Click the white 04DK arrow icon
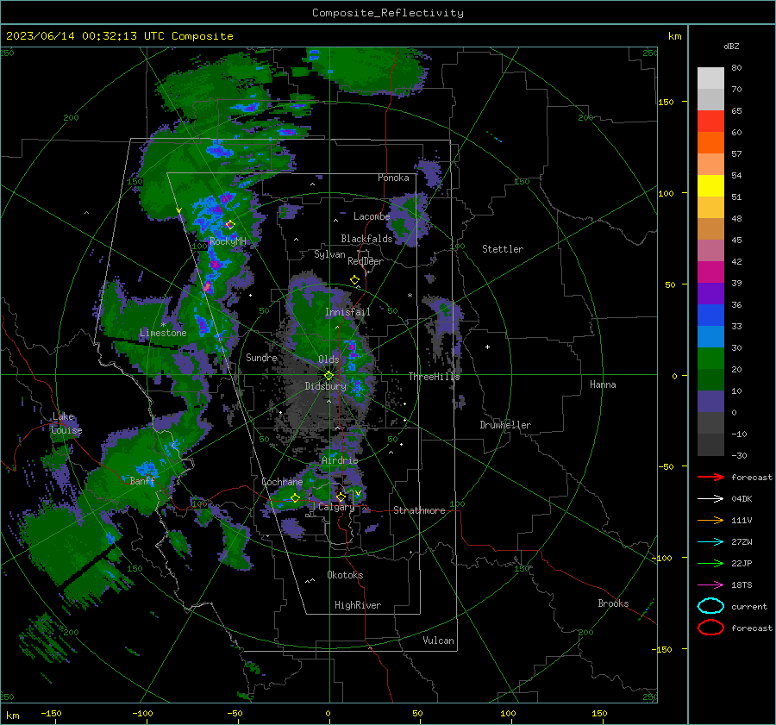 pos(710,499)
